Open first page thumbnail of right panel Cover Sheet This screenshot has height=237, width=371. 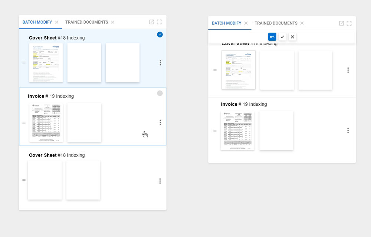(x=239, y=70)
